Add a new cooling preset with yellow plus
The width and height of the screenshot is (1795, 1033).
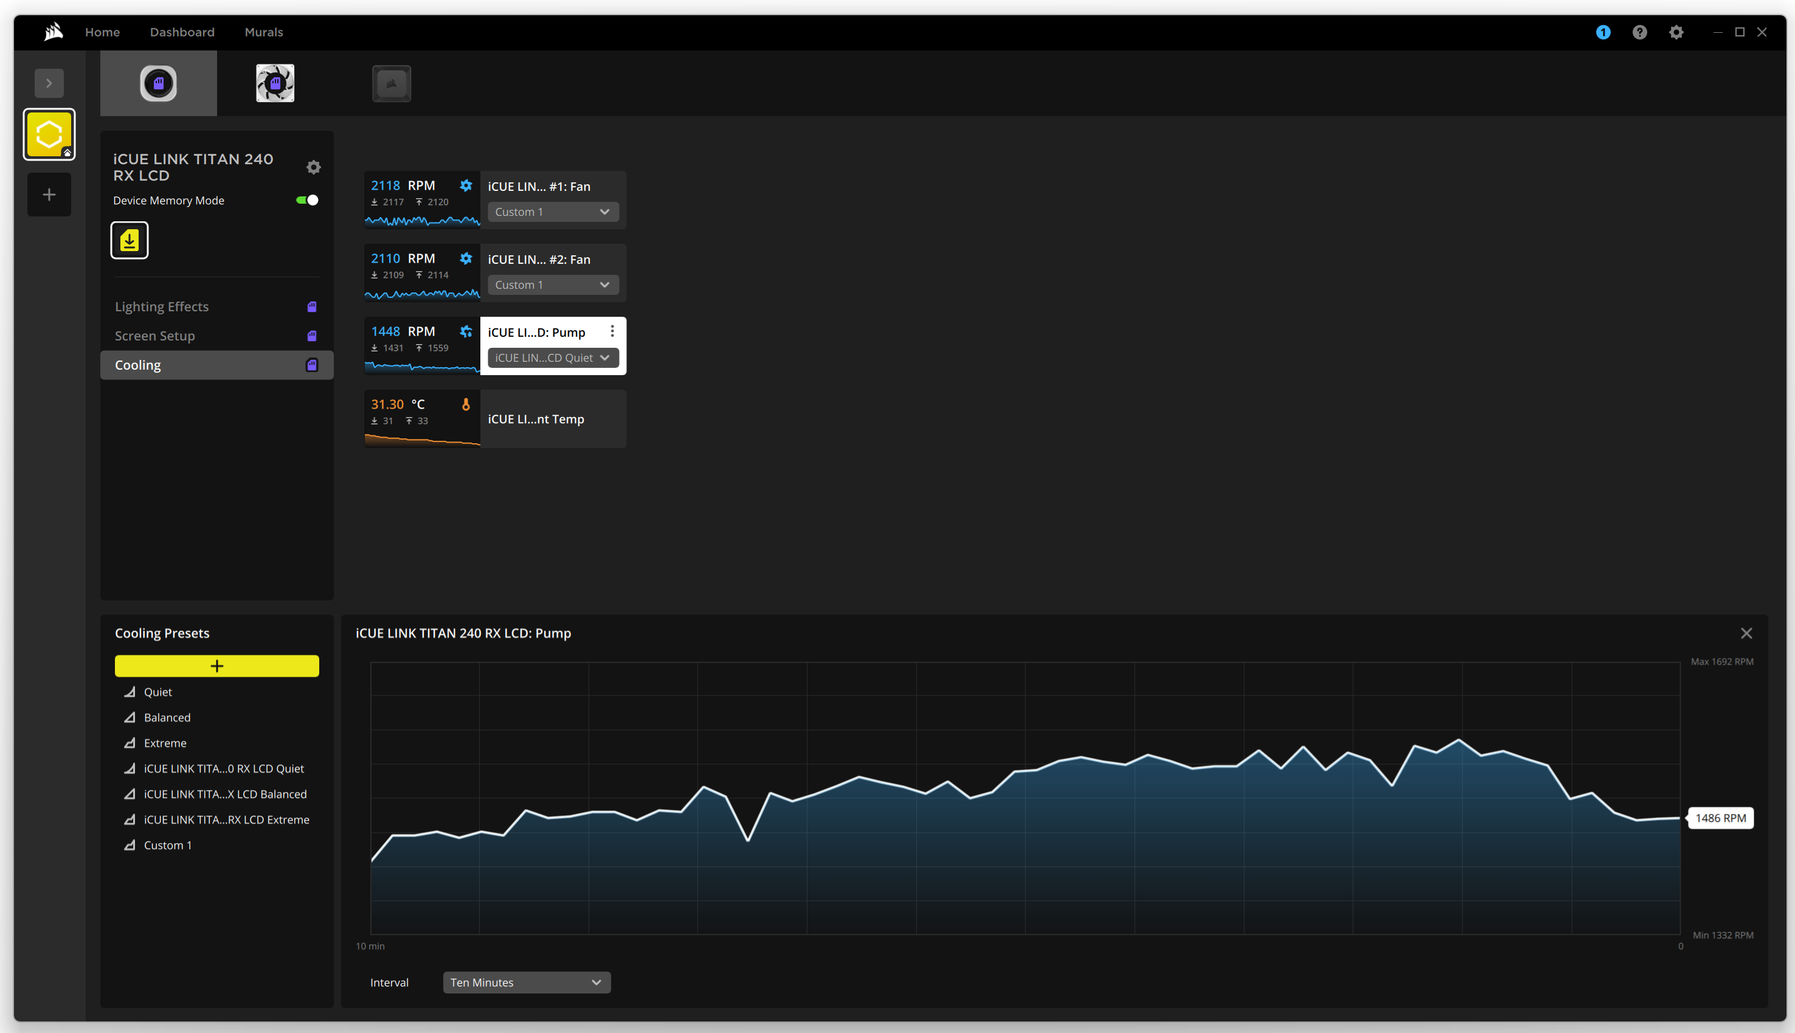(217, 666)
